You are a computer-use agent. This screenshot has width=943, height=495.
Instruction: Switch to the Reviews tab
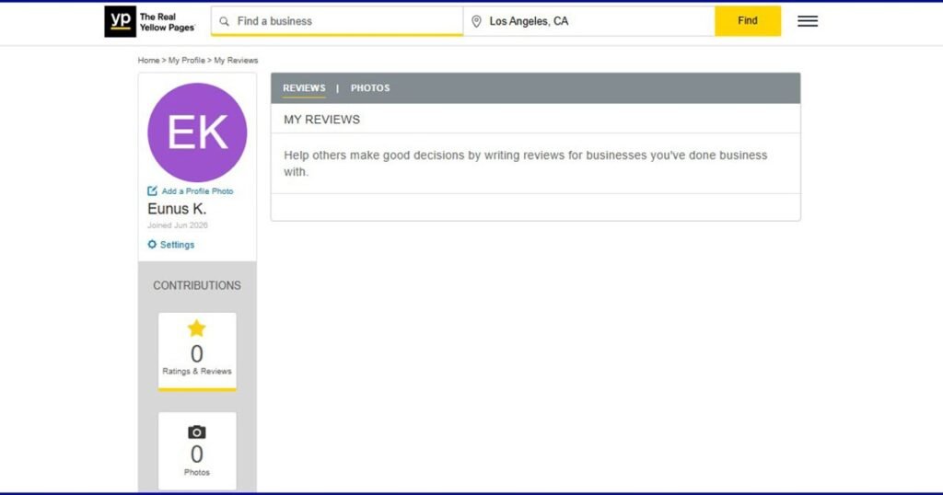(304, 88)
